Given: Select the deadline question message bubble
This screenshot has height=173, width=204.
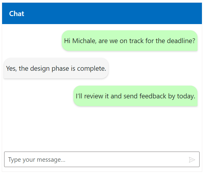Looking at the screenshot, I should (x=129, y=41).
